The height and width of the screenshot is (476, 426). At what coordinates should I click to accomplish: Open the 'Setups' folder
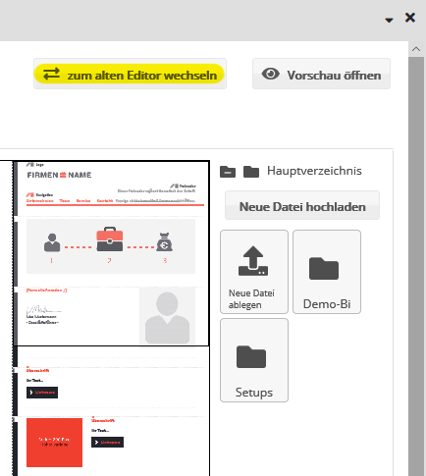(254, 360)
